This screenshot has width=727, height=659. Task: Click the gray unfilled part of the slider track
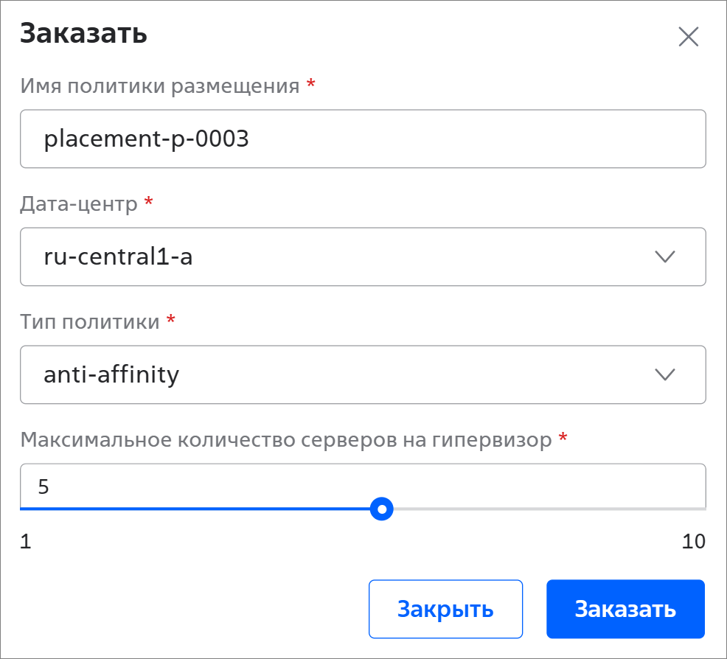click(546, 509)
